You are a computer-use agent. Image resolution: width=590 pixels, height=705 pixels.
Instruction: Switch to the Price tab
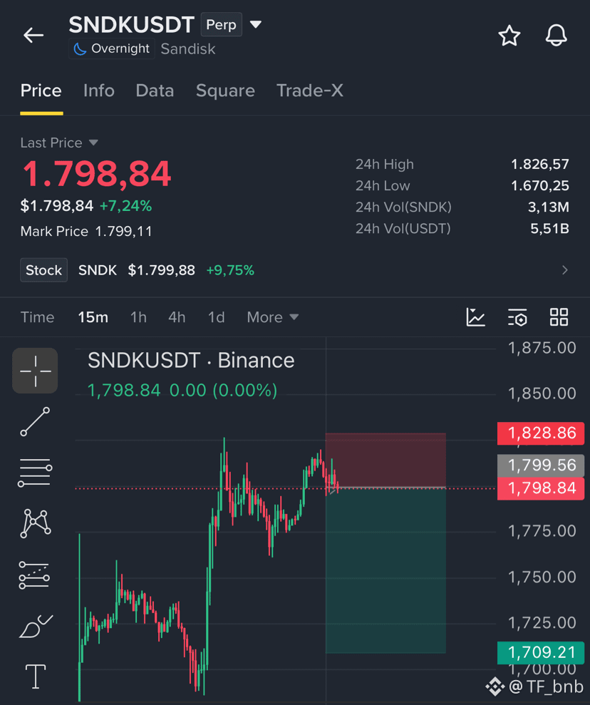tap(41, 91)
